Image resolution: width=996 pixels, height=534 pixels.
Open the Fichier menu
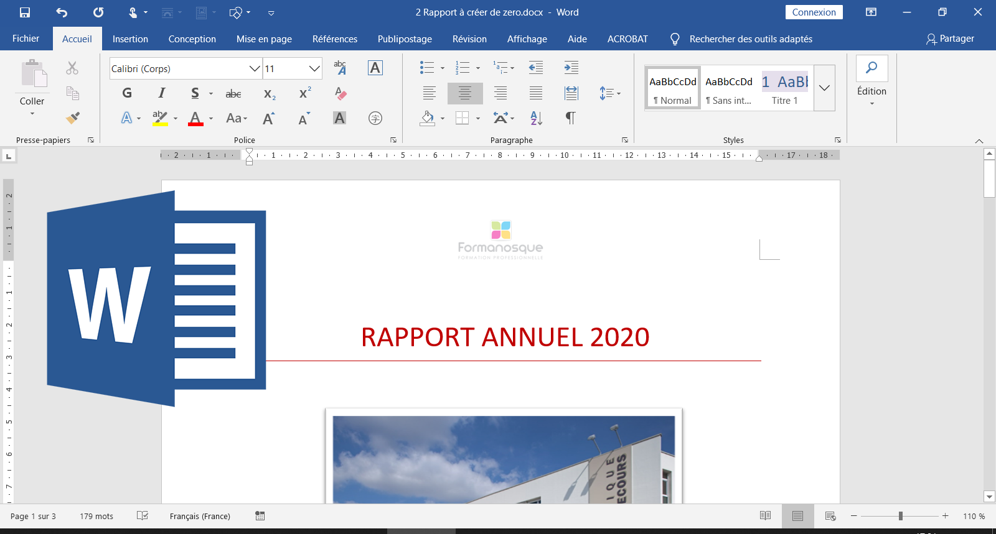26,39
